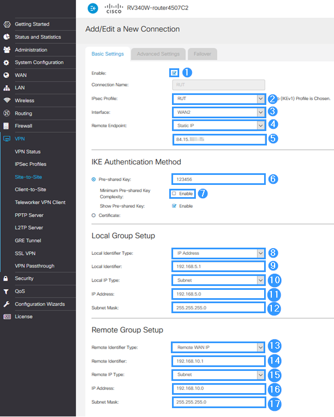Click the Security lock icon
This screenshot has width=334, height=417.
pos(7,278)
